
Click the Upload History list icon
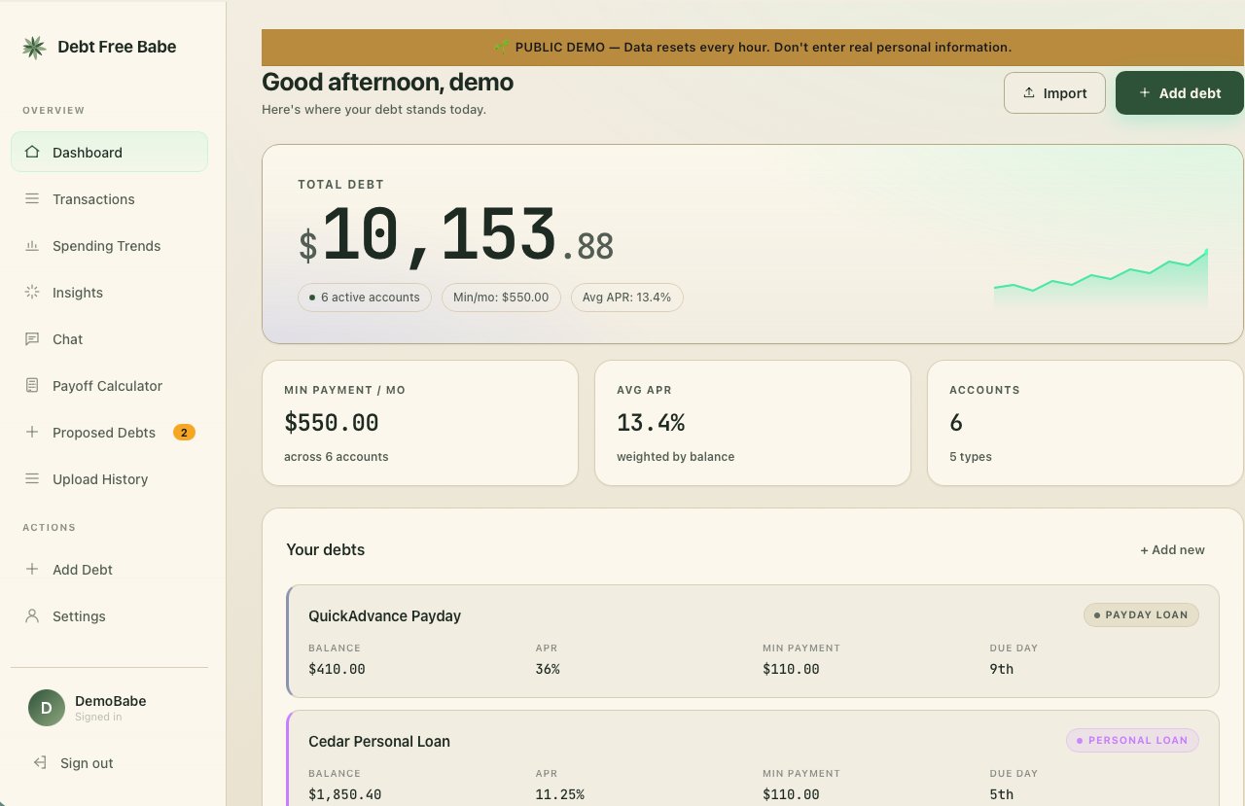tap(32, 478)
